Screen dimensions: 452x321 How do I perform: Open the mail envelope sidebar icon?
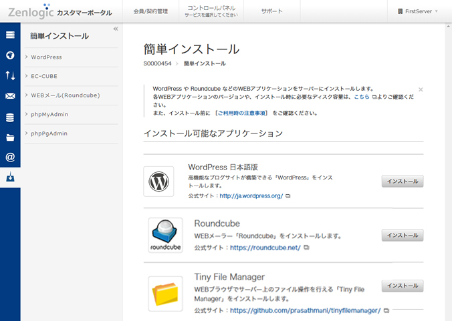pos(10,96)
